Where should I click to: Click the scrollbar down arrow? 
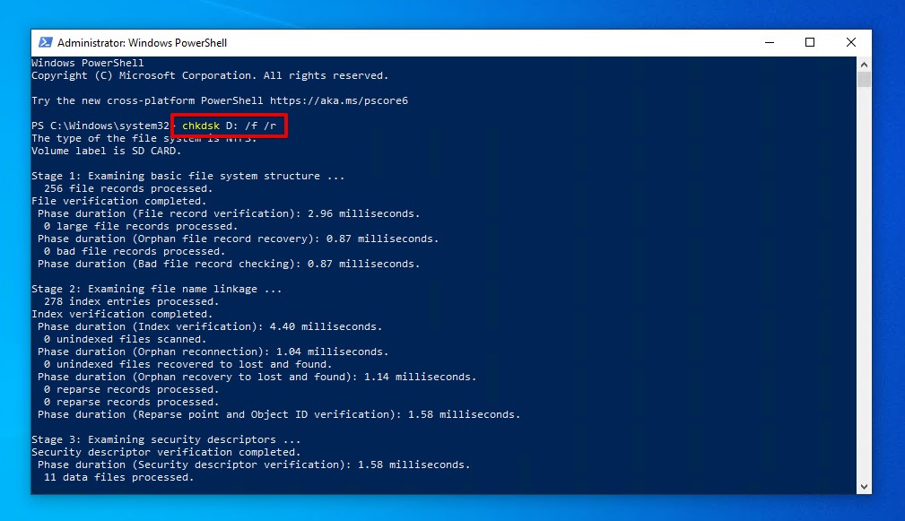click(864, 486)
